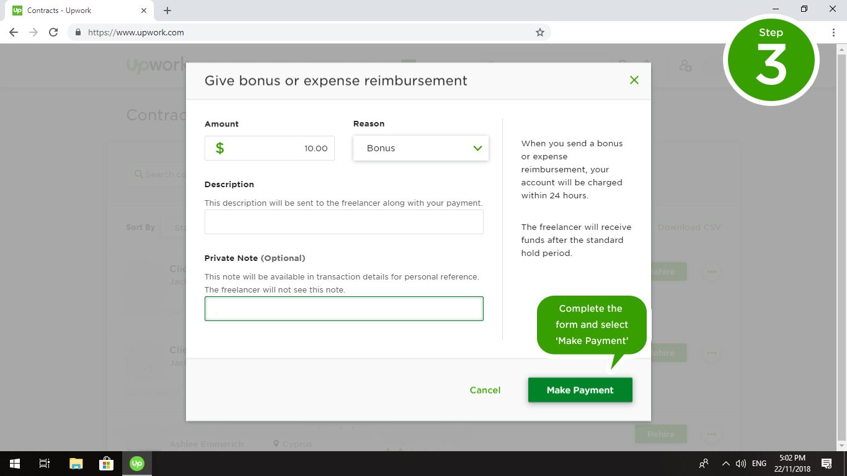This screenshot has height=476, width=847.
Task: Click the '...' options icon beside middle Rehire button
Action: click(x=711, y=353)
